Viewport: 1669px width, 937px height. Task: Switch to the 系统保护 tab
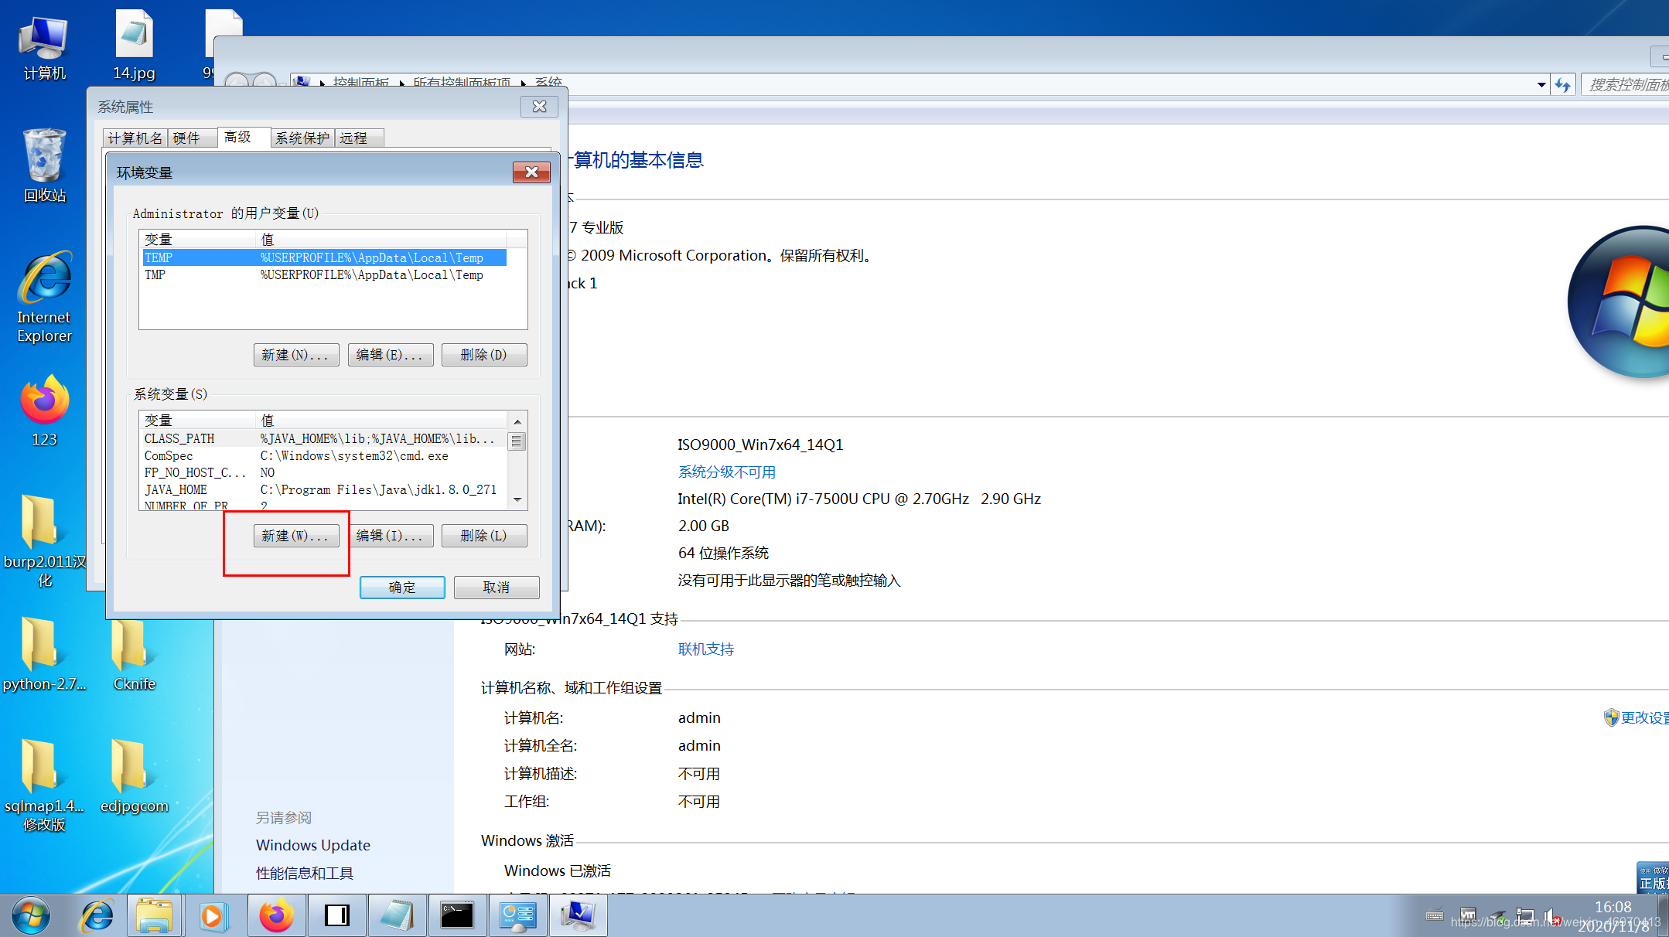point(302,138)
